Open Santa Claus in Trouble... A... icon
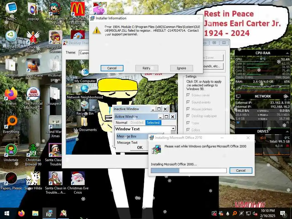 point(56,182)
